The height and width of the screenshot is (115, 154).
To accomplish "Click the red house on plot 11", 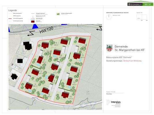I will 77,56.
